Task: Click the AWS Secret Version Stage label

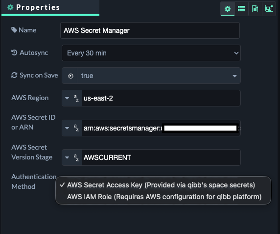Action: coord(32,152)
